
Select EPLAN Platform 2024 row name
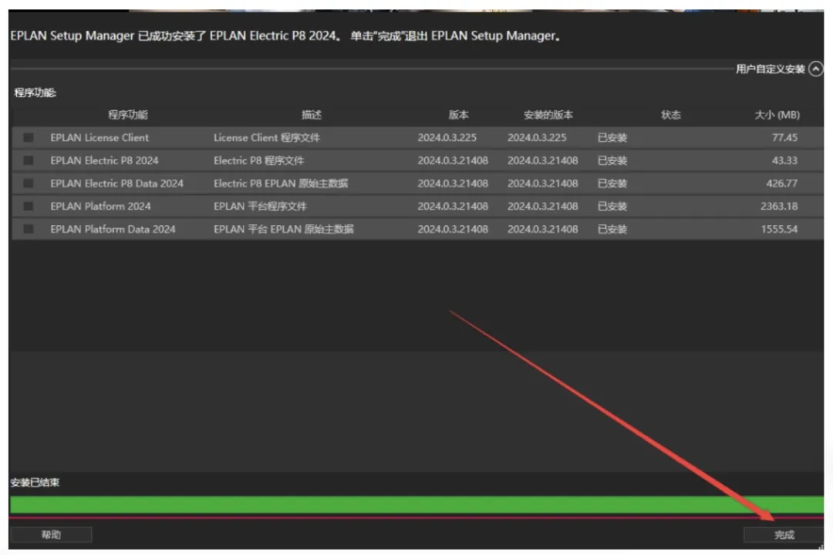[x=100, y=206]
